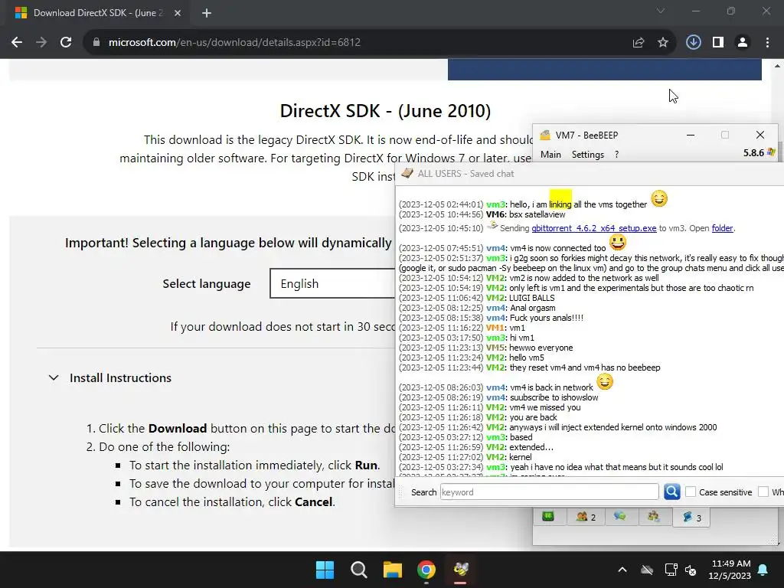
Task: Open the network tray icon
Action: [671, 570]
